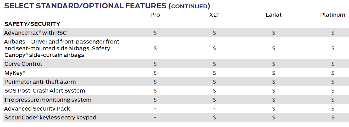This screenshot has width=349, height=127.
Task: Click the Safety/Security section heading
Action: 32,24
